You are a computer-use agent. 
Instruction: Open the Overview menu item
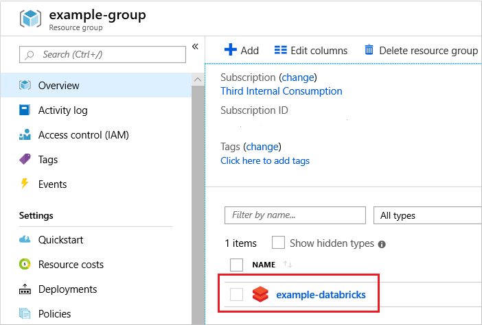pyautogui.click(x=59, y=86)
